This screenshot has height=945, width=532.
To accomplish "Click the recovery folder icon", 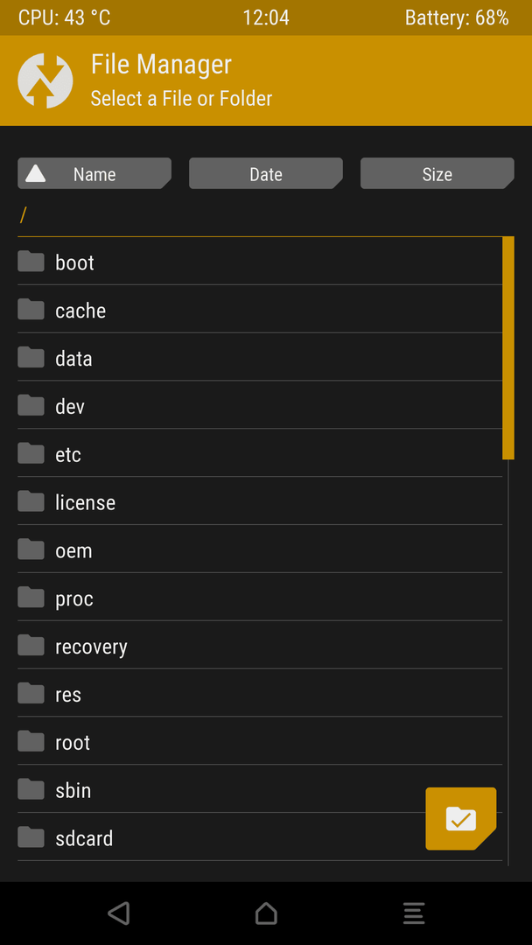I will tap(31, 646).
